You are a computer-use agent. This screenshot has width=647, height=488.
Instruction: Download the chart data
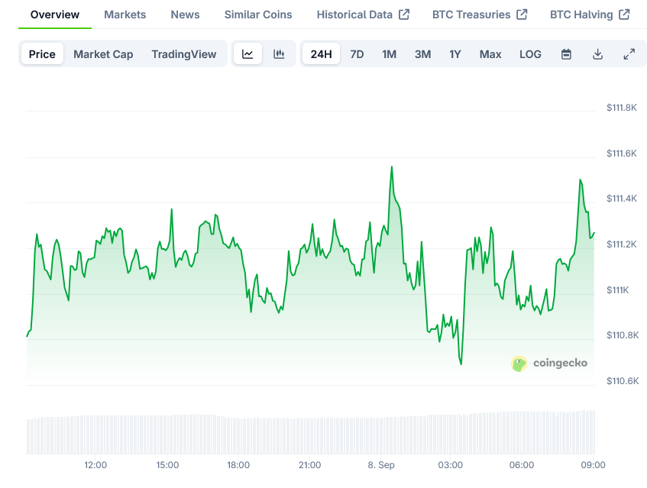[x=597, y=54]
